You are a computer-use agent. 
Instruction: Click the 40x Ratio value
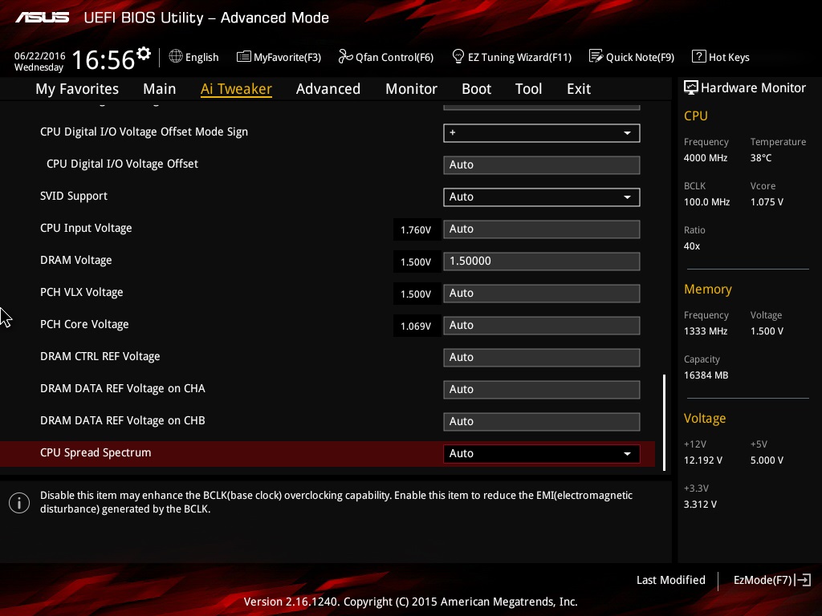[691, 246]
